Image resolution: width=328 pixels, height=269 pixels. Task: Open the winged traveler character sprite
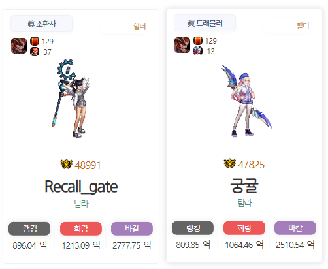tap(246, 101)
